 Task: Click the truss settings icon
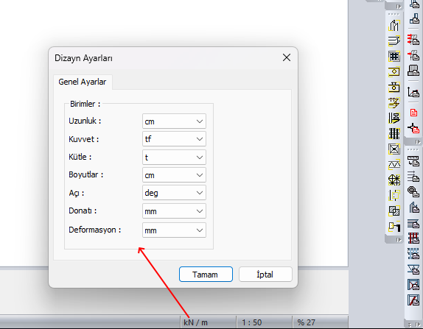413,269
